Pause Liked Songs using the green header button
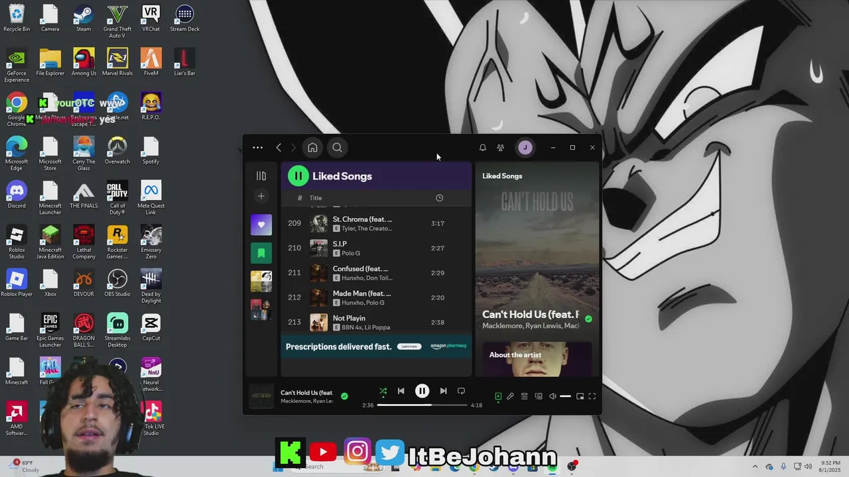849x477 pixels. (298, 176)
